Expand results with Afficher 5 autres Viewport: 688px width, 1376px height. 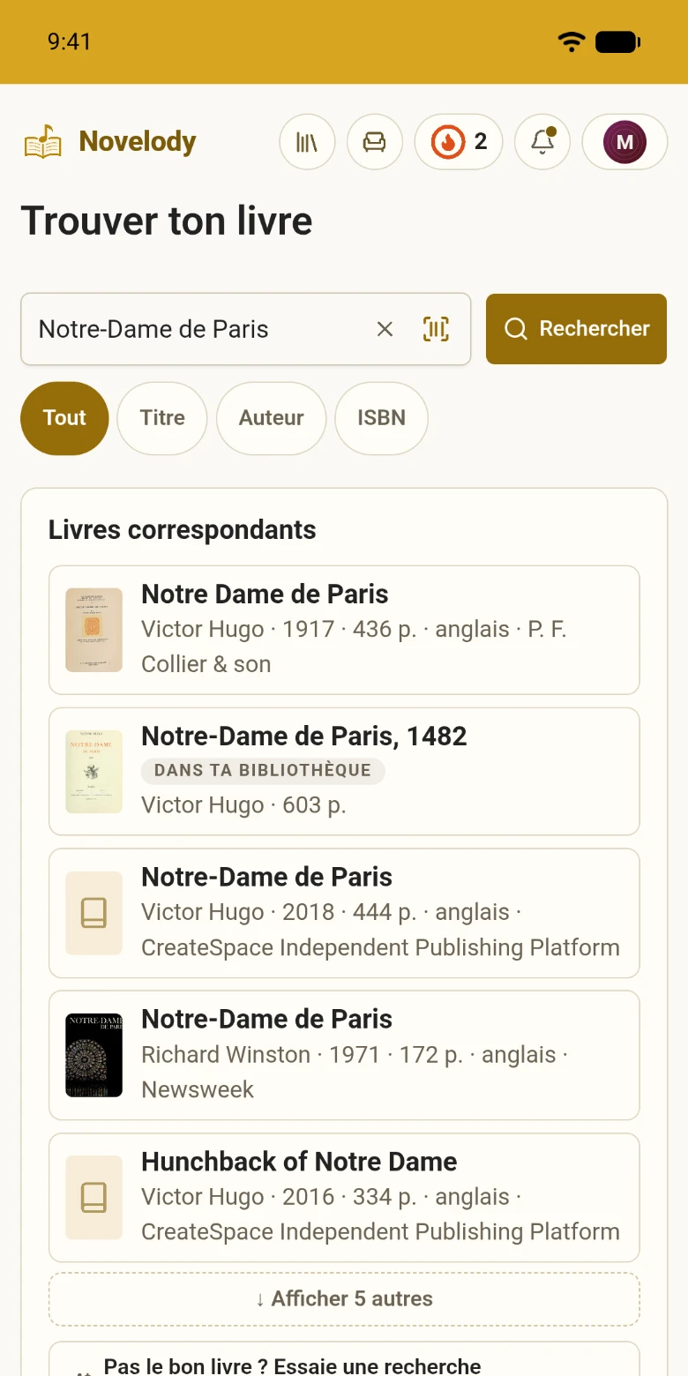click(344, 1298)
